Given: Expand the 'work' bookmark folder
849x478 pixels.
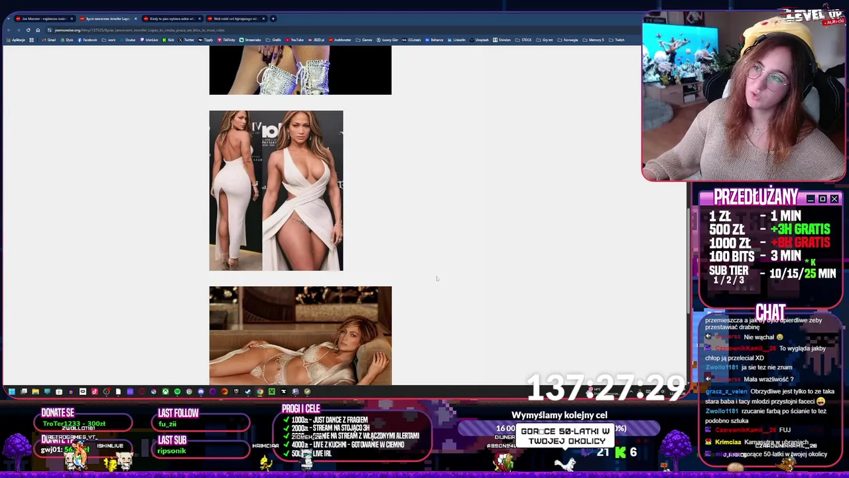Looking at the screenshot, I should click(x=109, y=40).
